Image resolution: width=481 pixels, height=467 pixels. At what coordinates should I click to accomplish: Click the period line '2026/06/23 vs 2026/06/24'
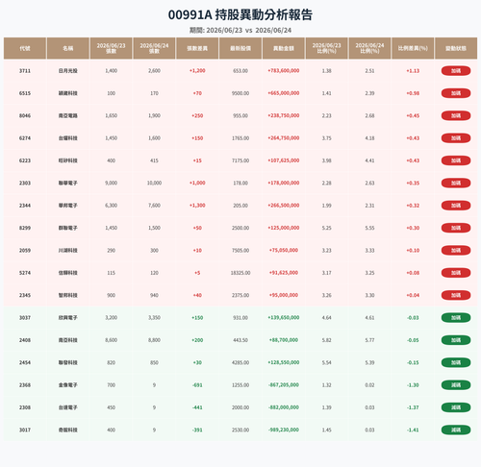(x=249, y=31)
